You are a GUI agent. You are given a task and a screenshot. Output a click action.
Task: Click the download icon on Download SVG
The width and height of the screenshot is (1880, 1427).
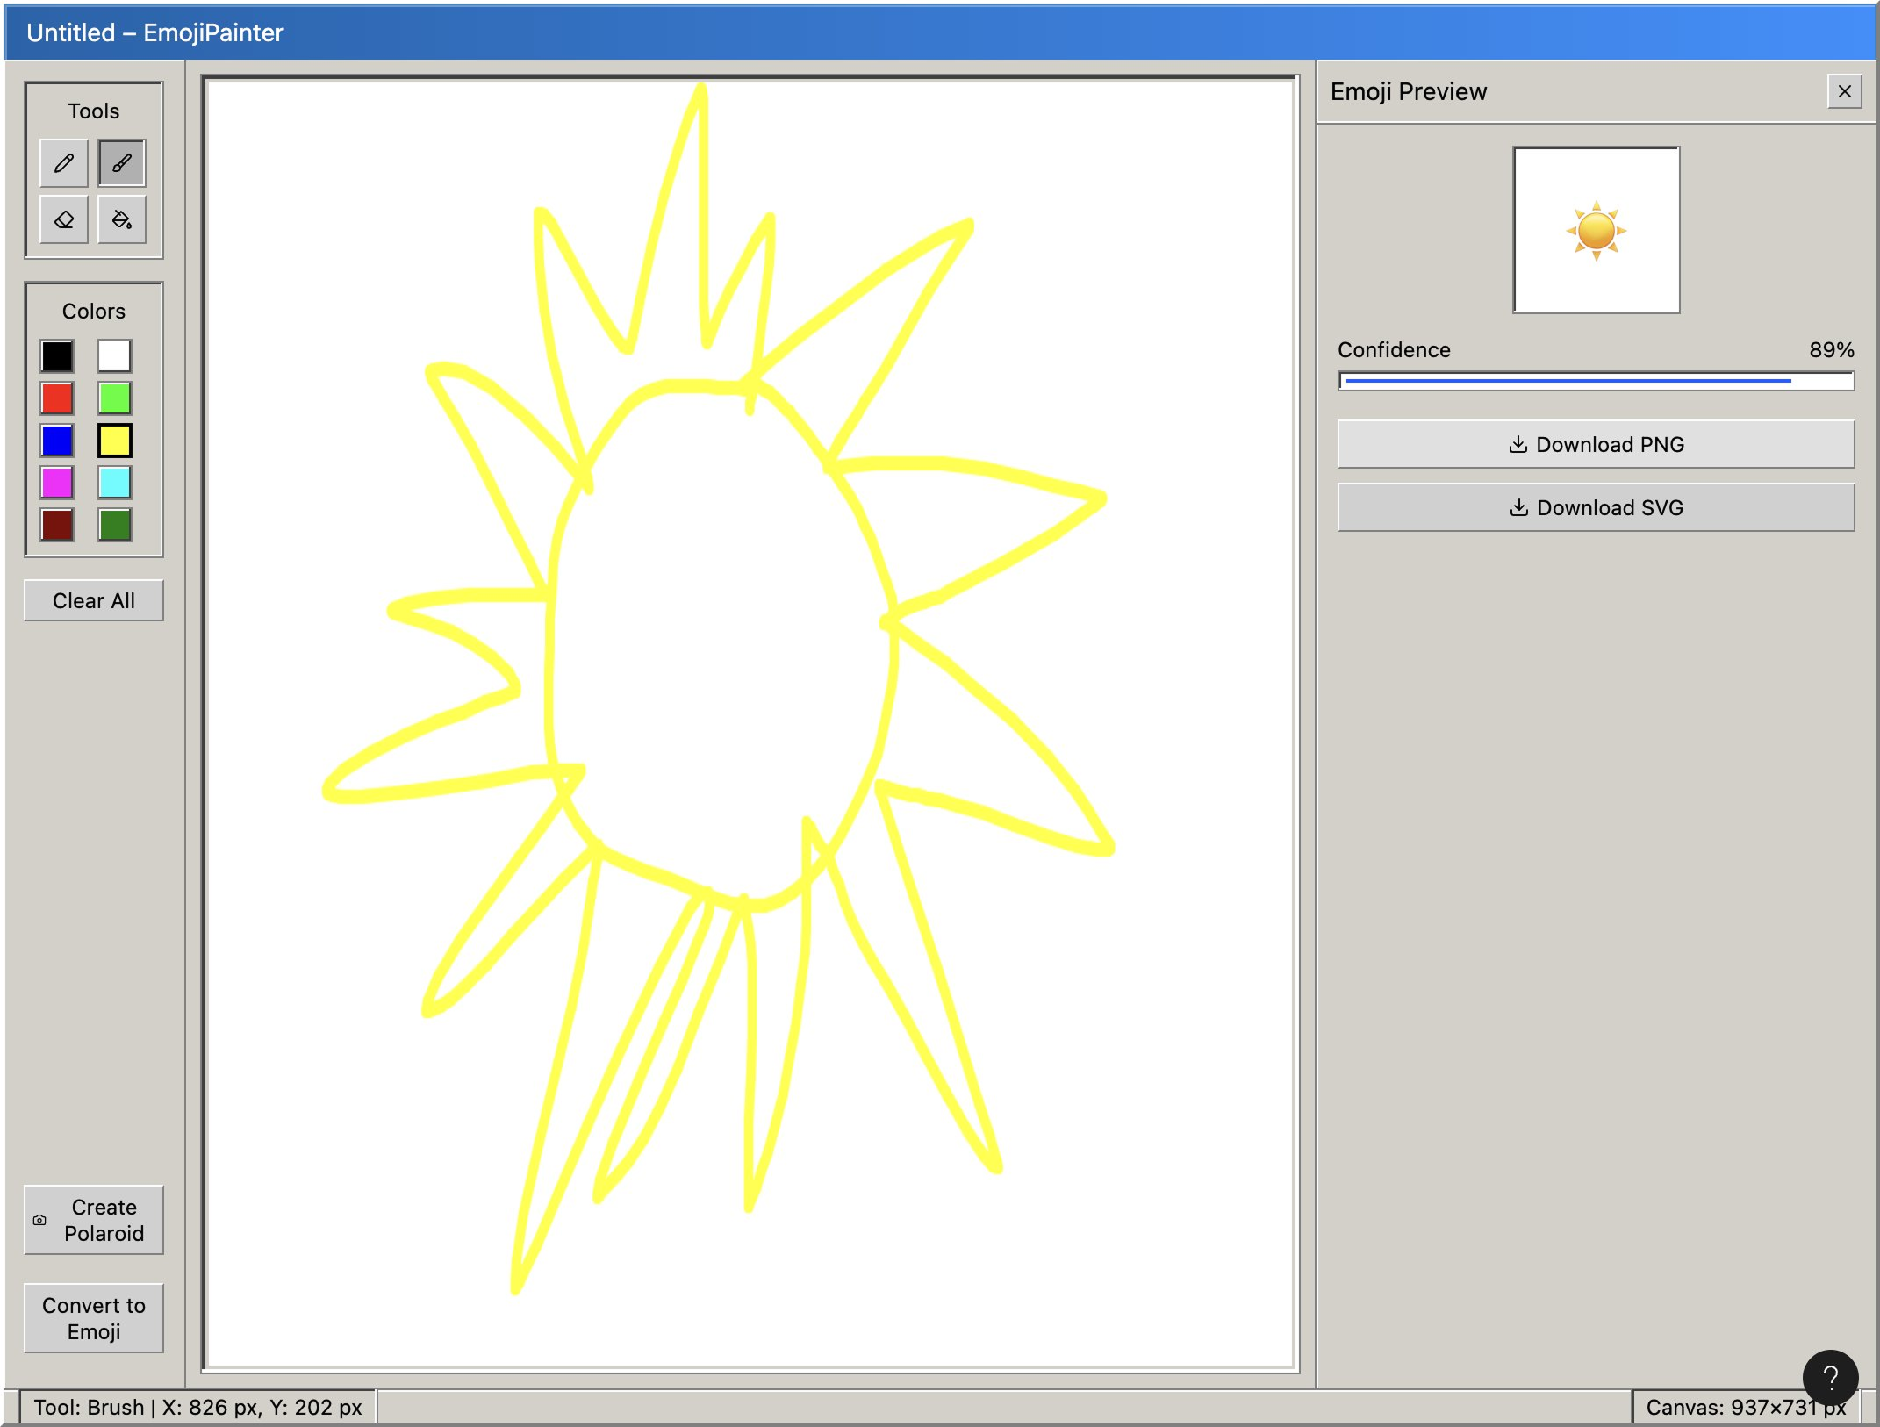[1518, 507]
